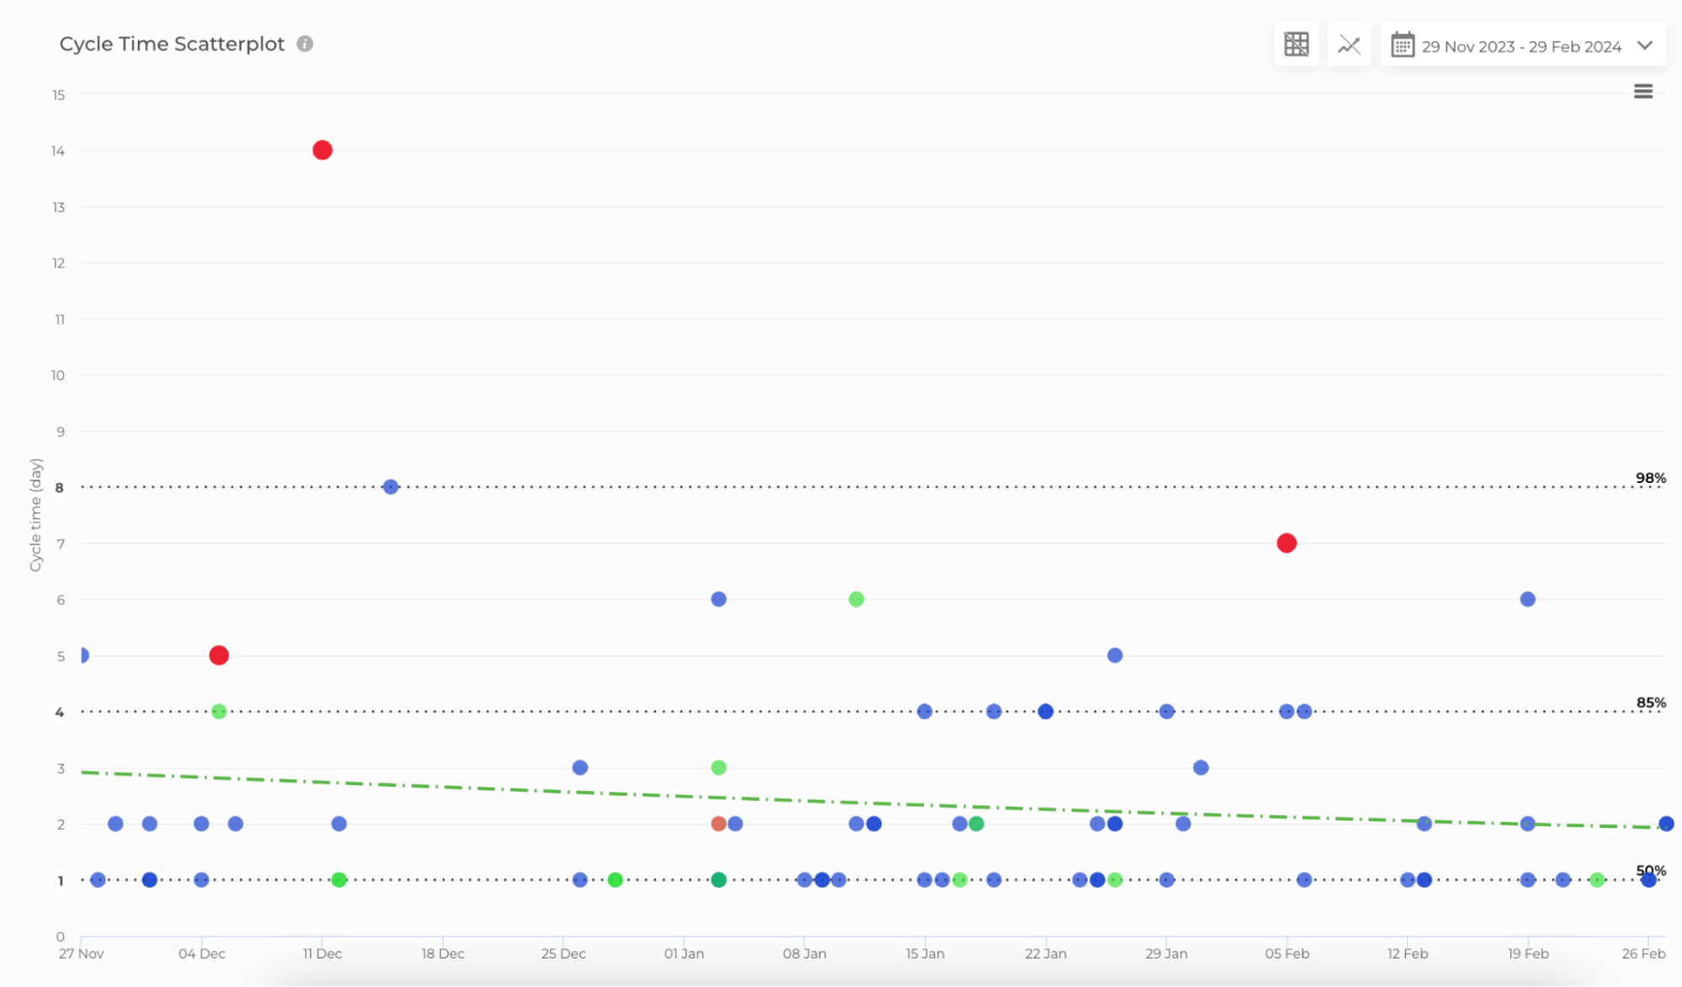
Task: Click the green dot at 6 days in January
Action: [x=856, y=598]
